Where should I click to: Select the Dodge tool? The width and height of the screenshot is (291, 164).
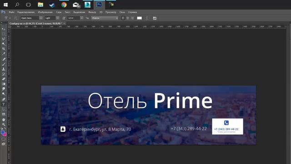4,94
